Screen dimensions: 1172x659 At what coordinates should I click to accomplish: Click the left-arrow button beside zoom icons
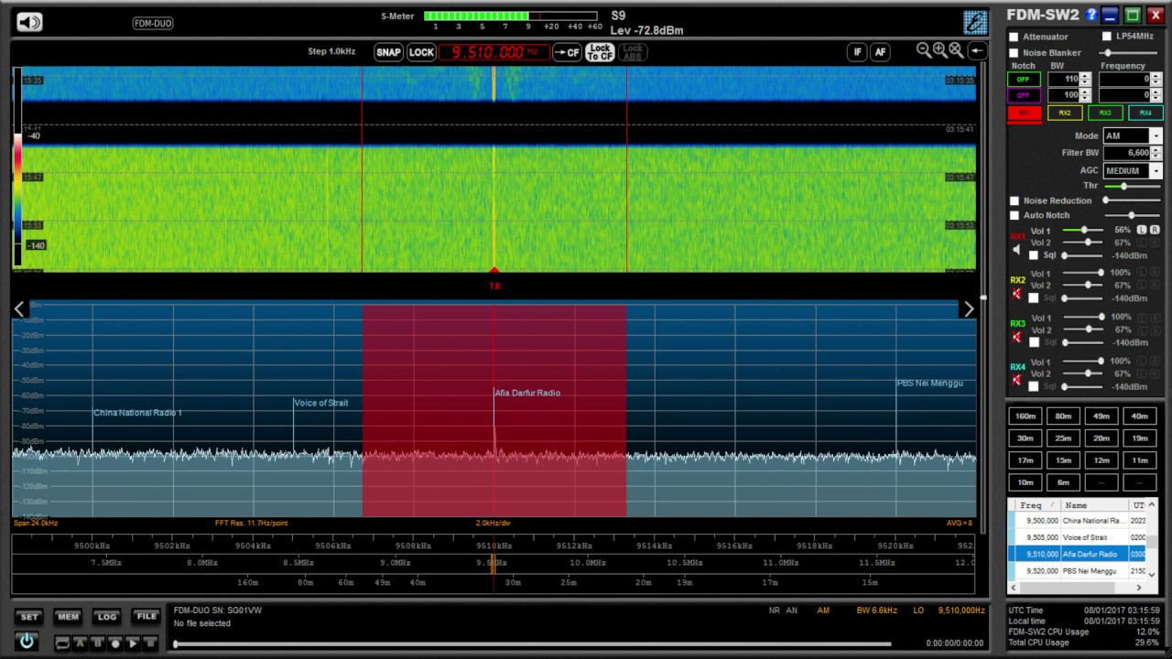coord(977,51)
